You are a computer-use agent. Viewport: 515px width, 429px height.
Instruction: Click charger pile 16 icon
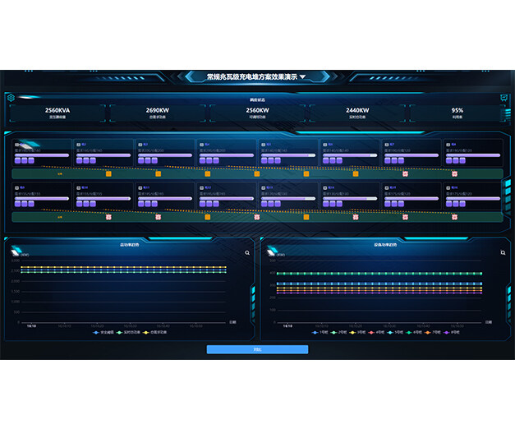coord(448,188)
